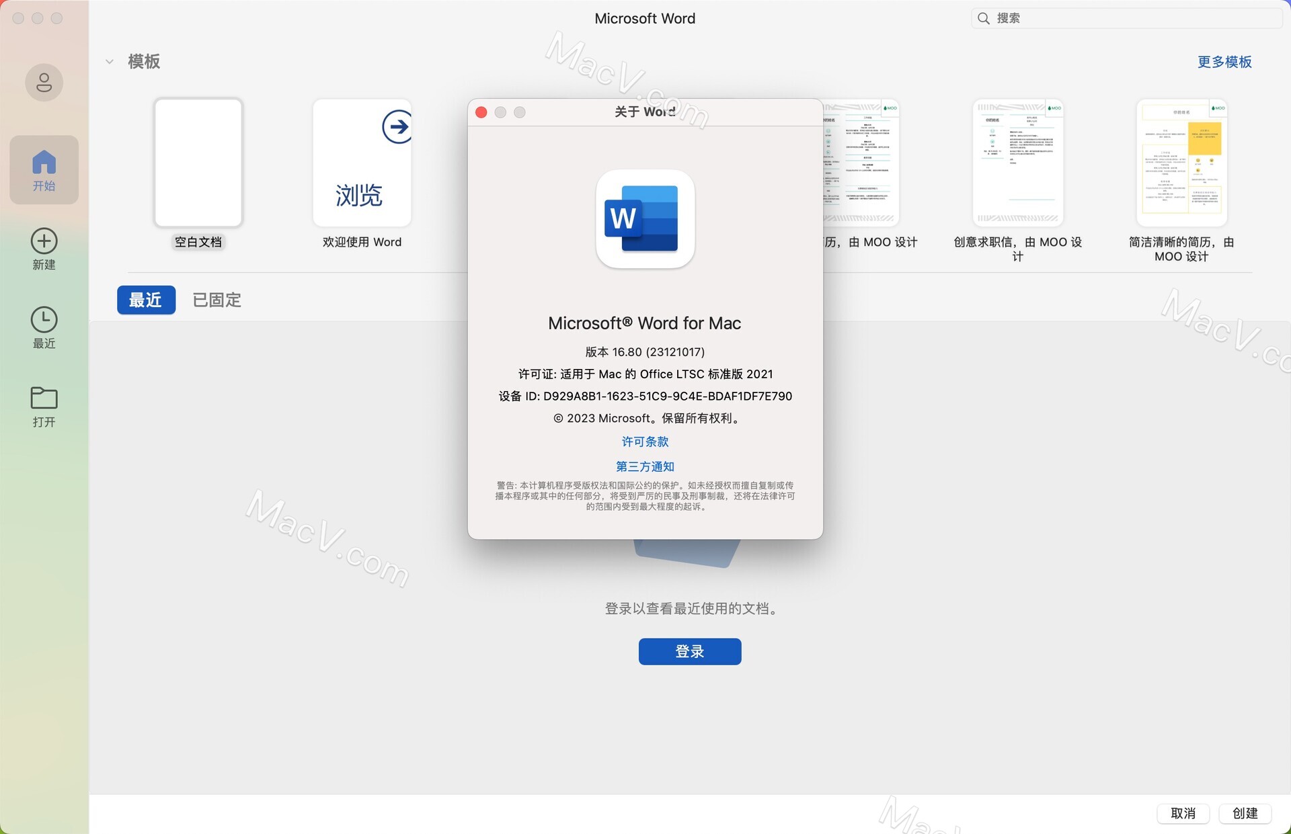Close the 关于 Word dialog with red button
This screenshot has height=834, width=1291.
481,112
